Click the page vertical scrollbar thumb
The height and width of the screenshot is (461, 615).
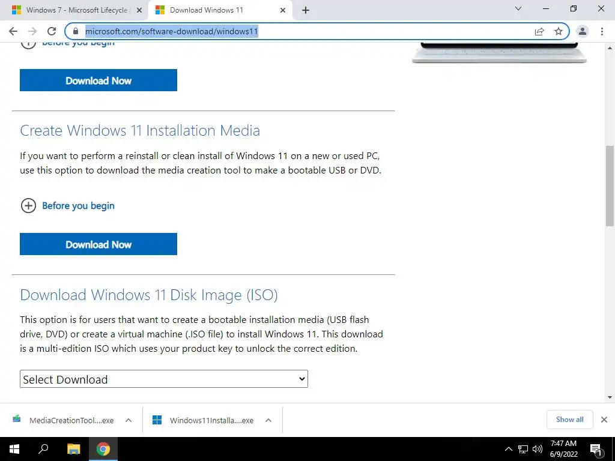click(610, 186)
